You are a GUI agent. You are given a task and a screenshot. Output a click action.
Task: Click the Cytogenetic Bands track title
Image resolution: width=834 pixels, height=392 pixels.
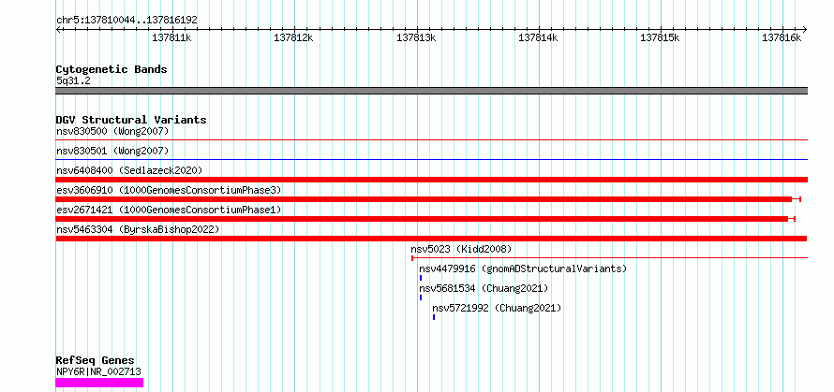tap(112, 69)
